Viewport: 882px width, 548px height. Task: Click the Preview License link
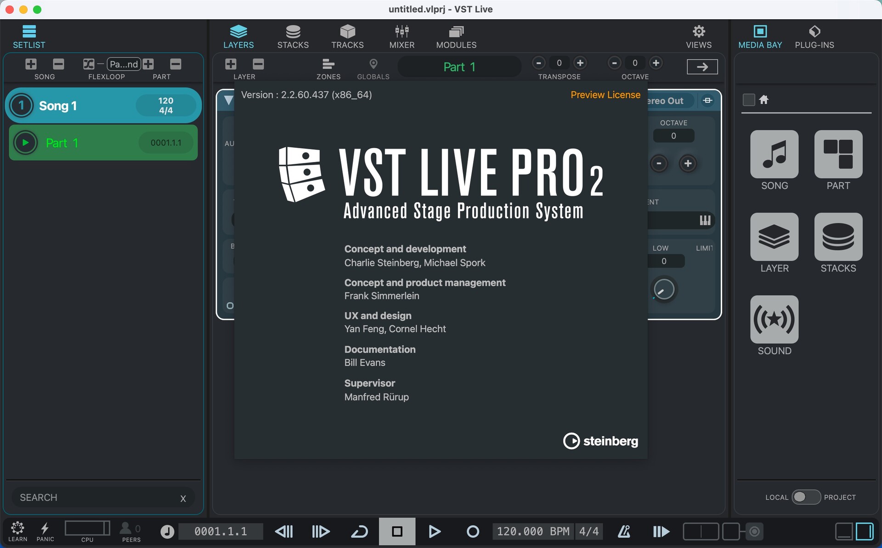pyautogui.click(x=605, y=95)
